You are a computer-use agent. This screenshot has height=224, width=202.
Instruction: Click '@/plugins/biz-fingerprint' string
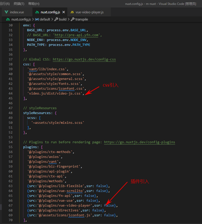[54, 167]
